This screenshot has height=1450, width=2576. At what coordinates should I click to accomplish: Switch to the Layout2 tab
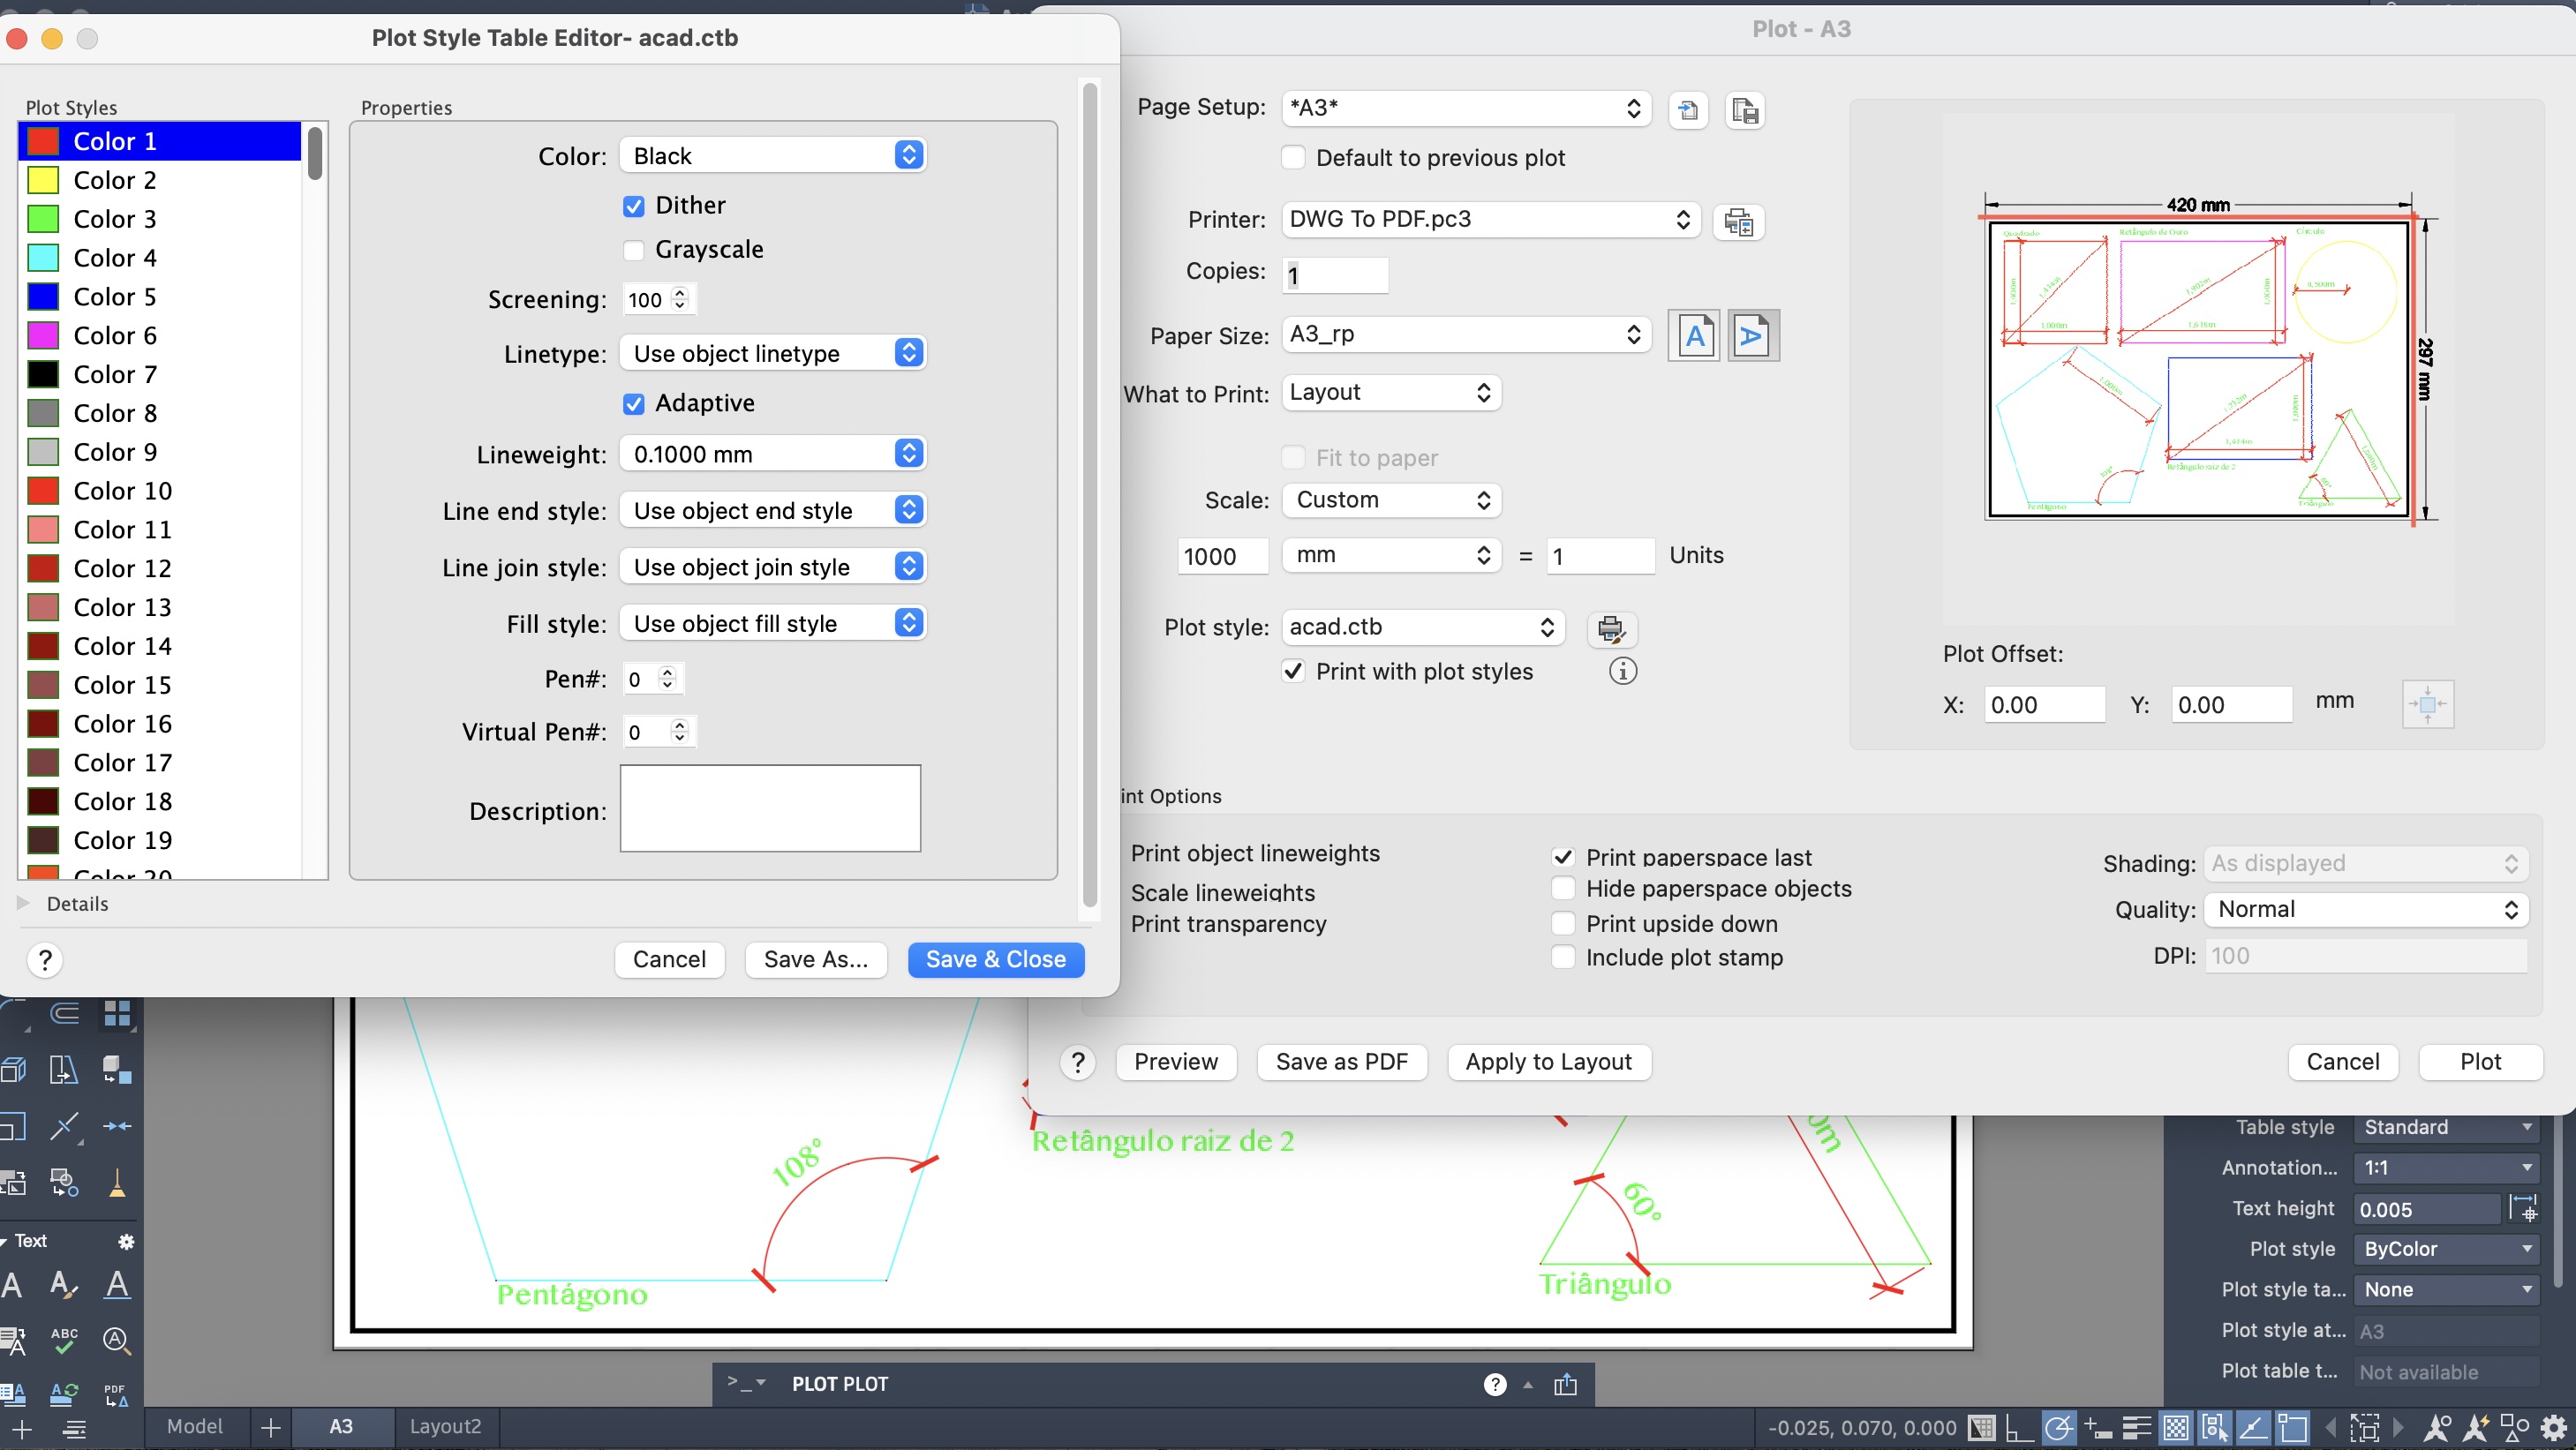tap(445, 1426)
